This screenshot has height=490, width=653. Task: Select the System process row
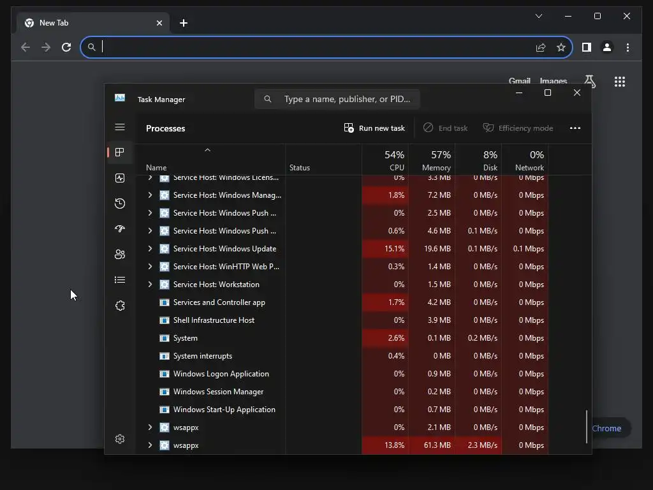point(342,338)
